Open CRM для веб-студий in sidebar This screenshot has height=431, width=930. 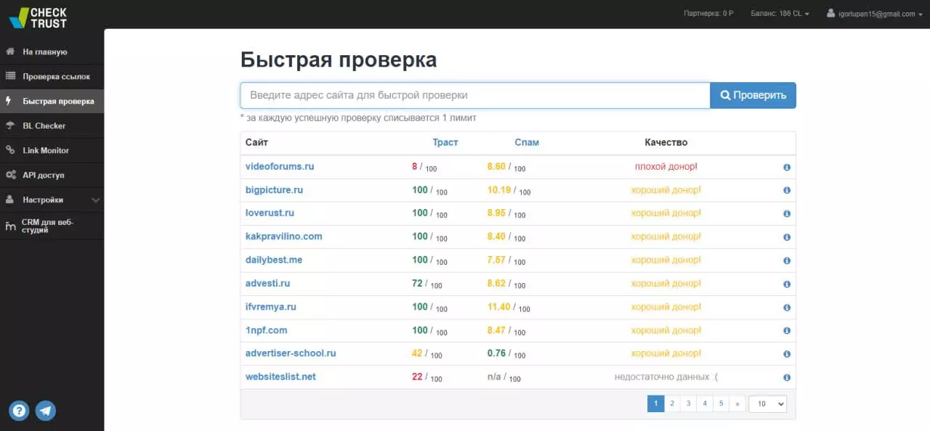(48, 226)
